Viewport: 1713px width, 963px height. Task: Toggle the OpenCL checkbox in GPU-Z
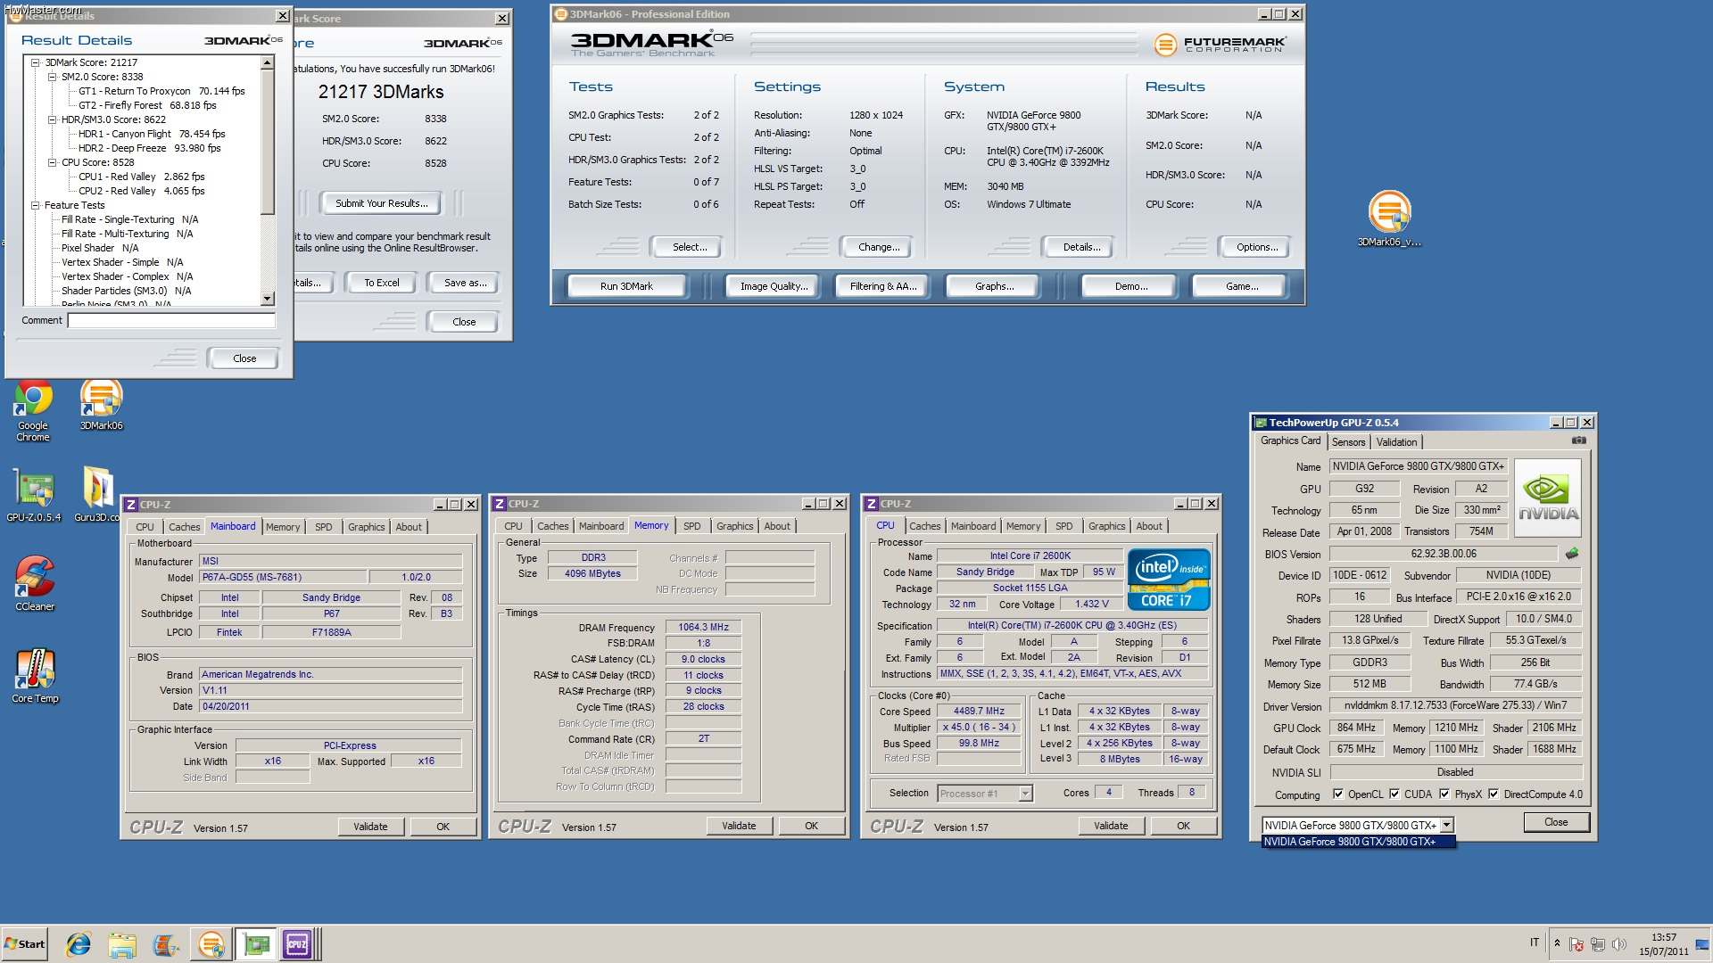click(1337, 794)
